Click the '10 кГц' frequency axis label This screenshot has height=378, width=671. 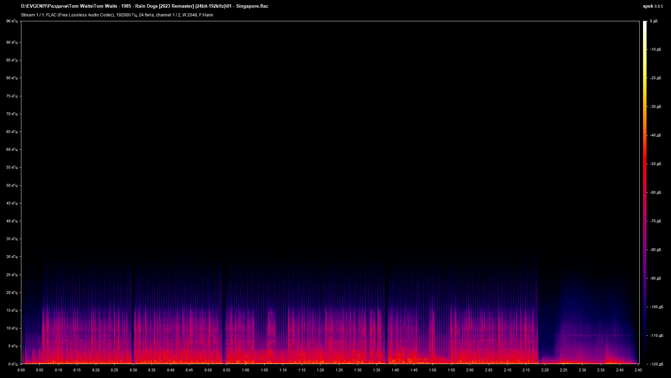(x=12, y=328)
